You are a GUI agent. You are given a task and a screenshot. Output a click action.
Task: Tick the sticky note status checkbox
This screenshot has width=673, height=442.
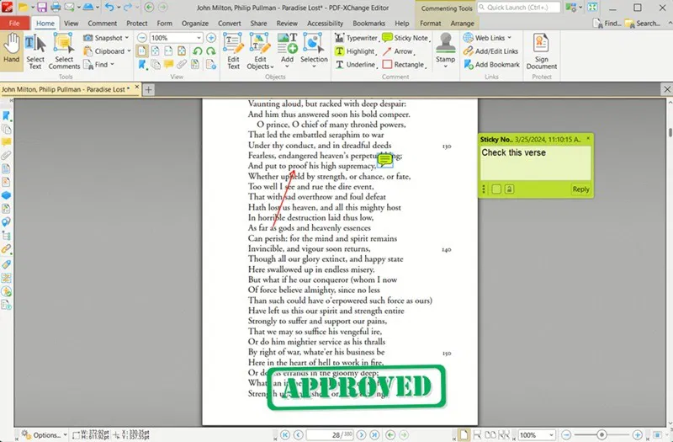click(x=496, y=189)
